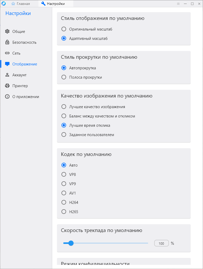Viewport: 203px width, 269px height.
Task: Switch to the Настройки tab
Action: [x=56, y=4]
